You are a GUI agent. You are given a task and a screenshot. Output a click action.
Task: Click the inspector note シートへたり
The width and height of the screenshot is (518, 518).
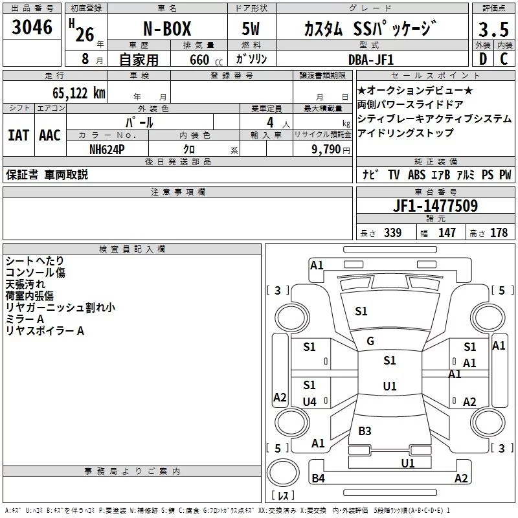pyautogui.click(x=35, y=261)
